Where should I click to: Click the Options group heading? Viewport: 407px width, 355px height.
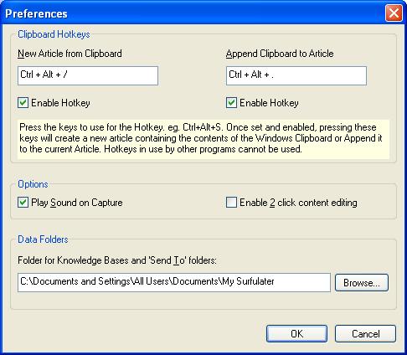point(33,184)
